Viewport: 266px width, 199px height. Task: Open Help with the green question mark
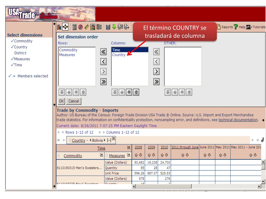click(240, 27)
